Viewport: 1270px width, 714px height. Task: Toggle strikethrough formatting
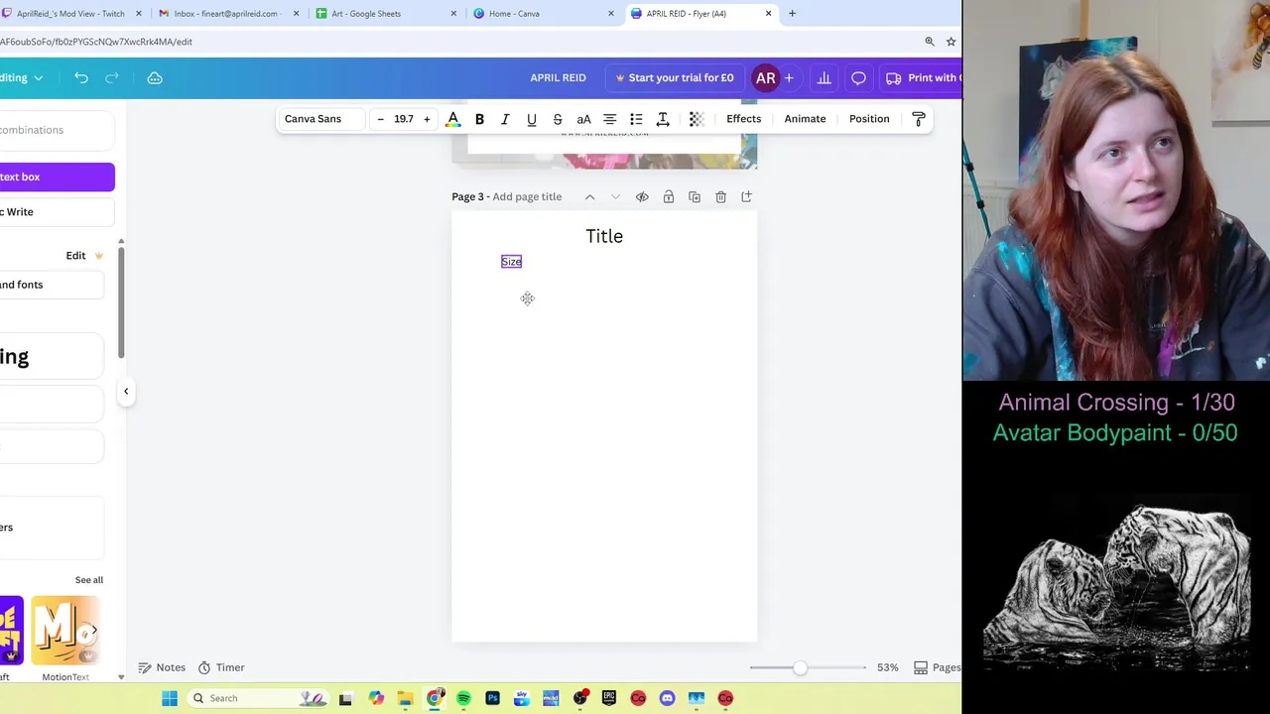[x=558, y=119]
